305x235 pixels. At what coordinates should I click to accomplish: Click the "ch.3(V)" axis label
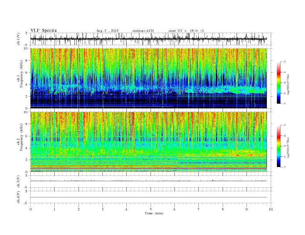(18, 182)
